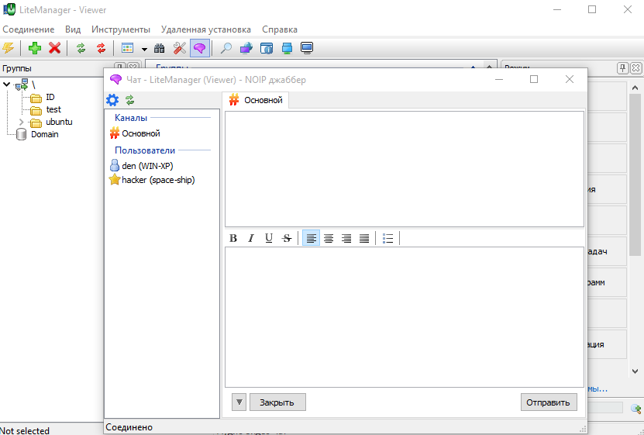Minimize the chat window
The width and height of the screenshot is (644, 435).
point(498,79)
